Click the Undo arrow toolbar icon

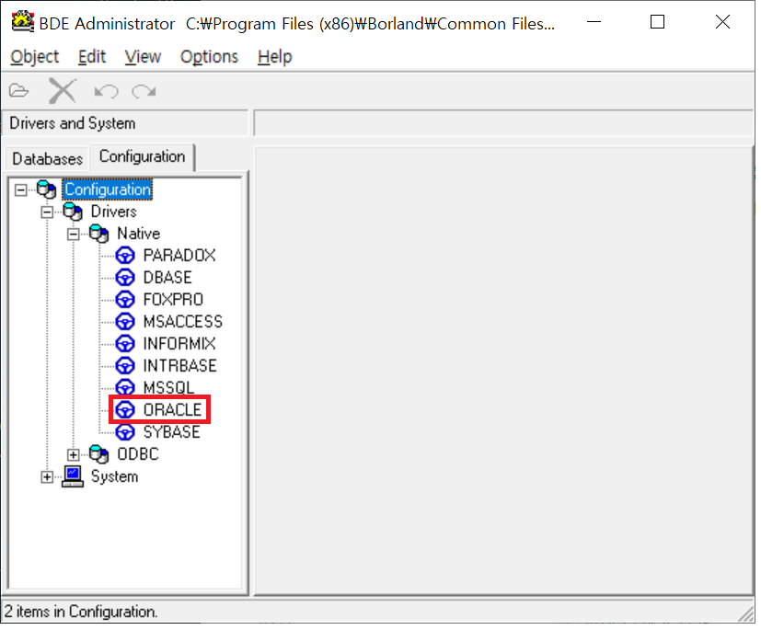[106, 90]
